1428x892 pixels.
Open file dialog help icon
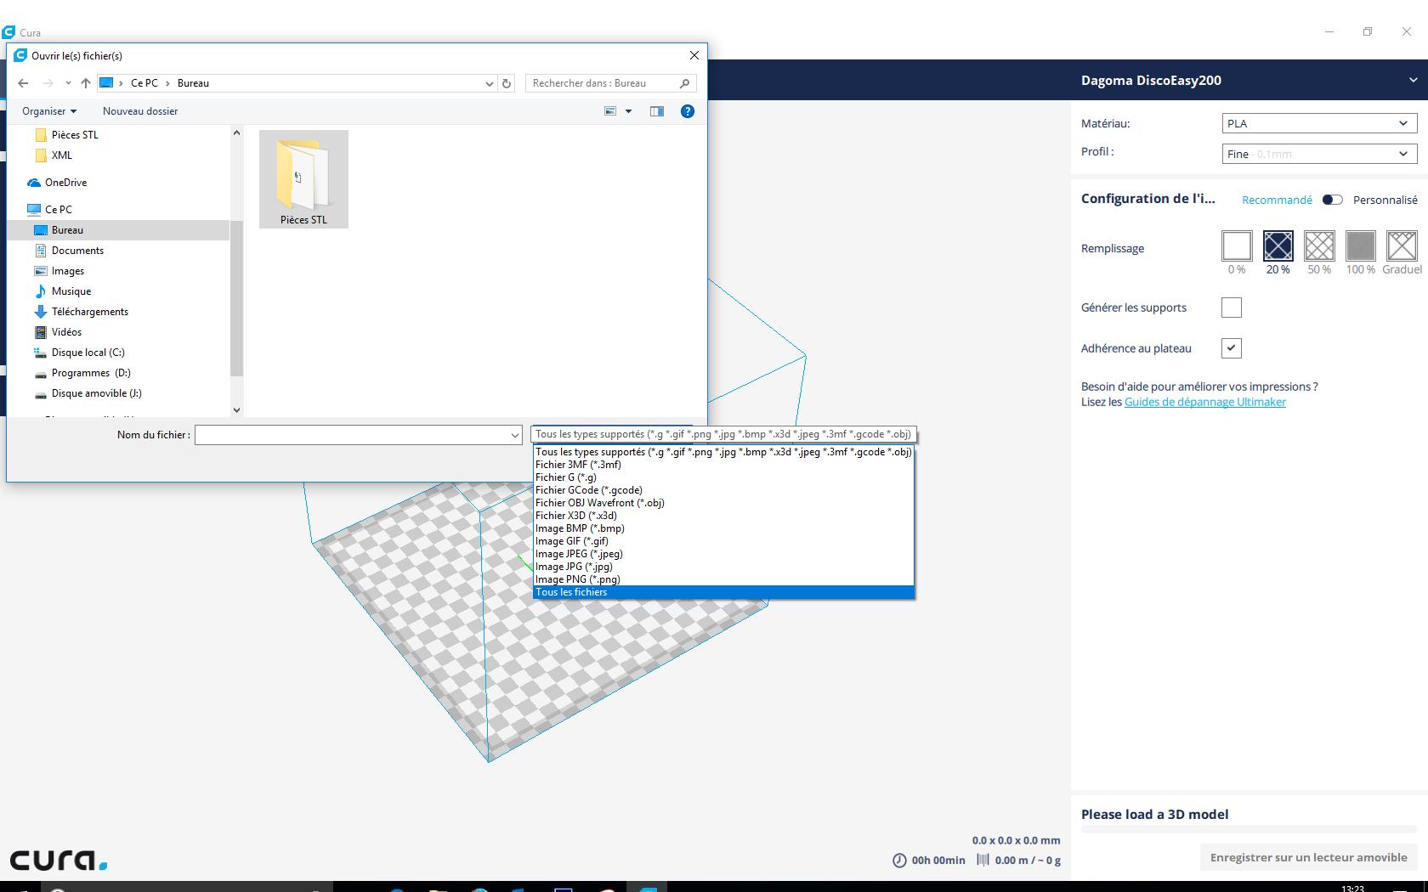[688, 111]
